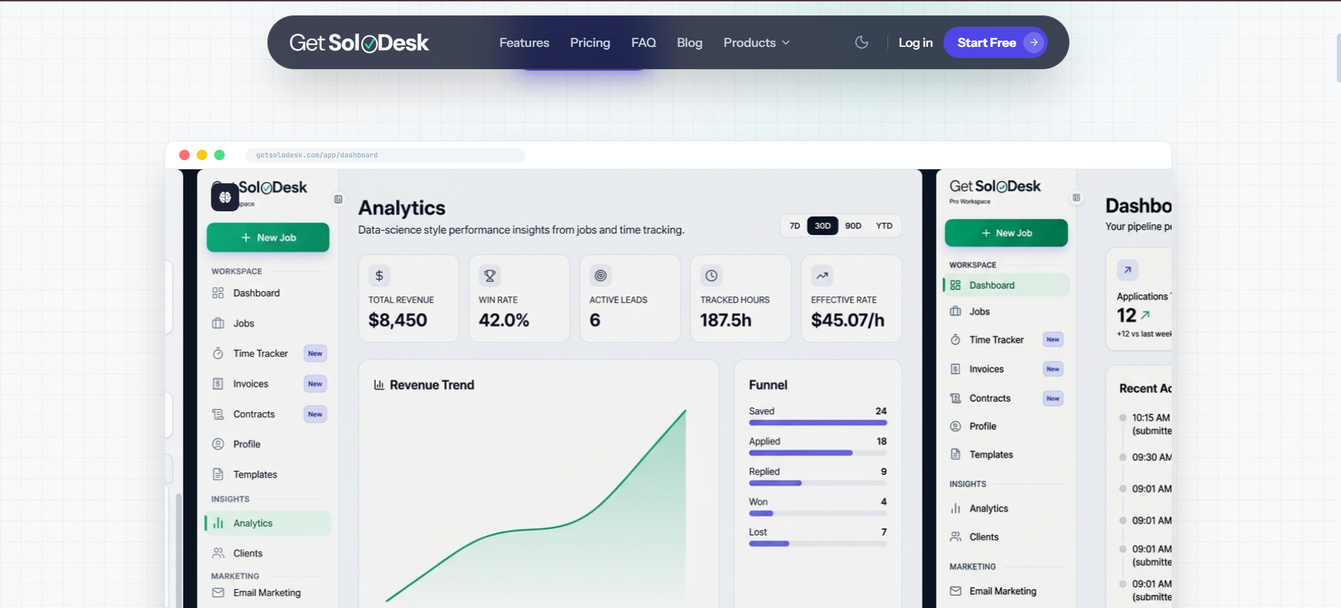
Task: Click Jobs briefcase icon in Dashboard window sidebar
Action: tap(955, 311)
